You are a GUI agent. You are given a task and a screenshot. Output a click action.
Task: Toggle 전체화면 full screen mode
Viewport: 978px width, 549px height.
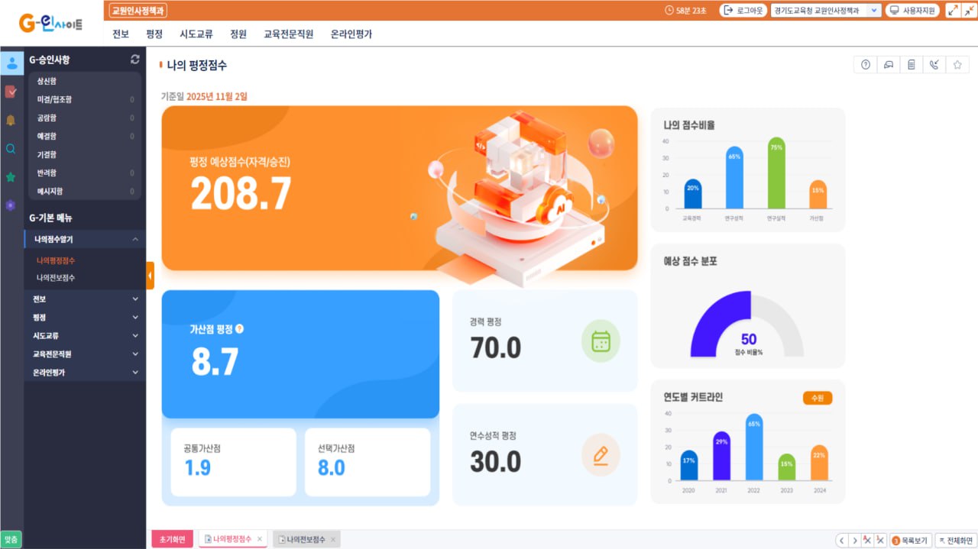(x=955, y=540)
